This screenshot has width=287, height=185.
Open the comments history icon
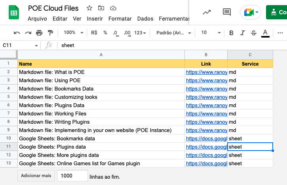point(227,12)
